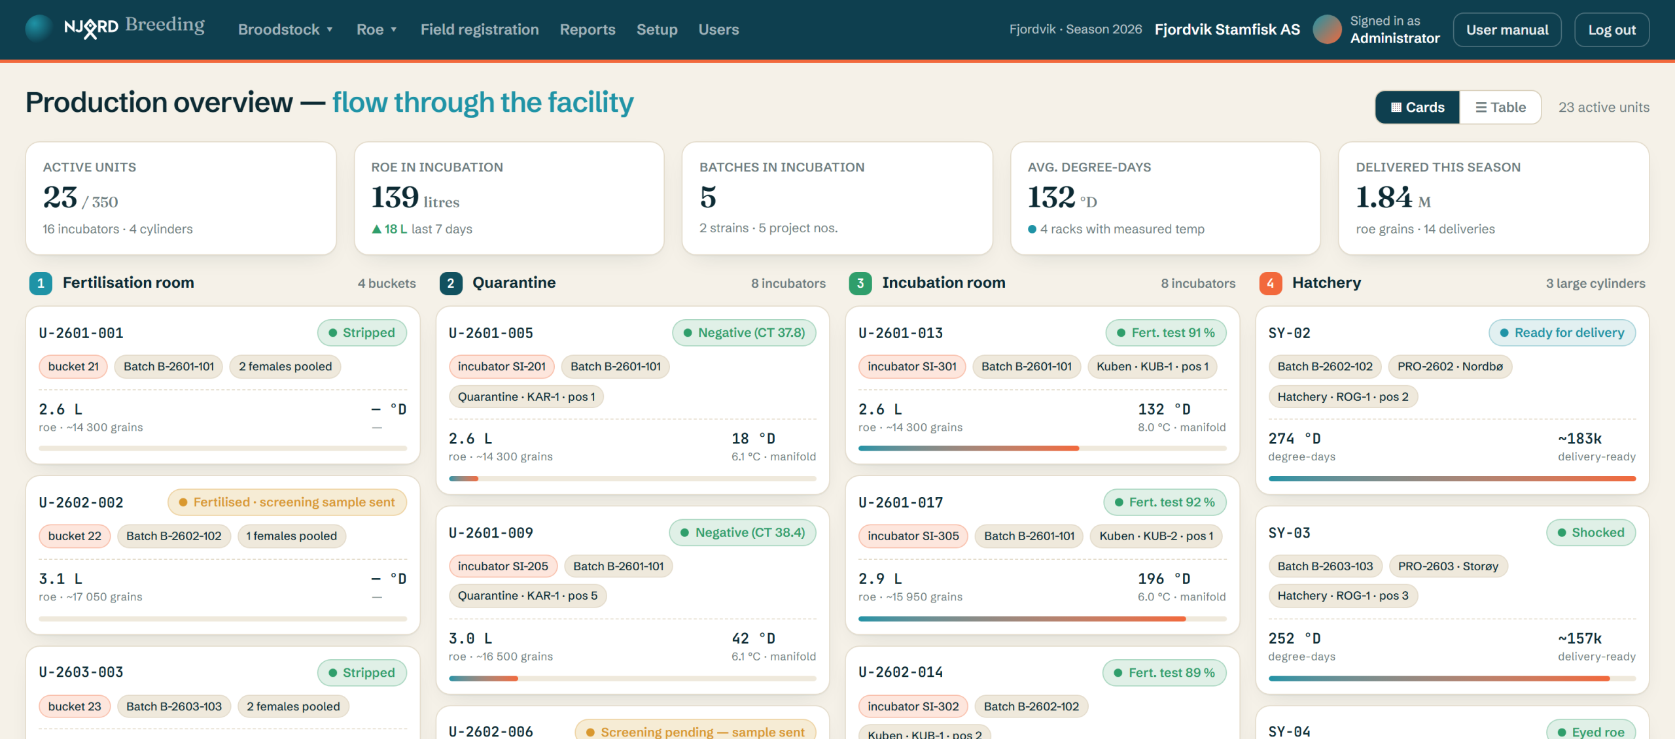Click the Log out button

click(x=1612, y=29)
